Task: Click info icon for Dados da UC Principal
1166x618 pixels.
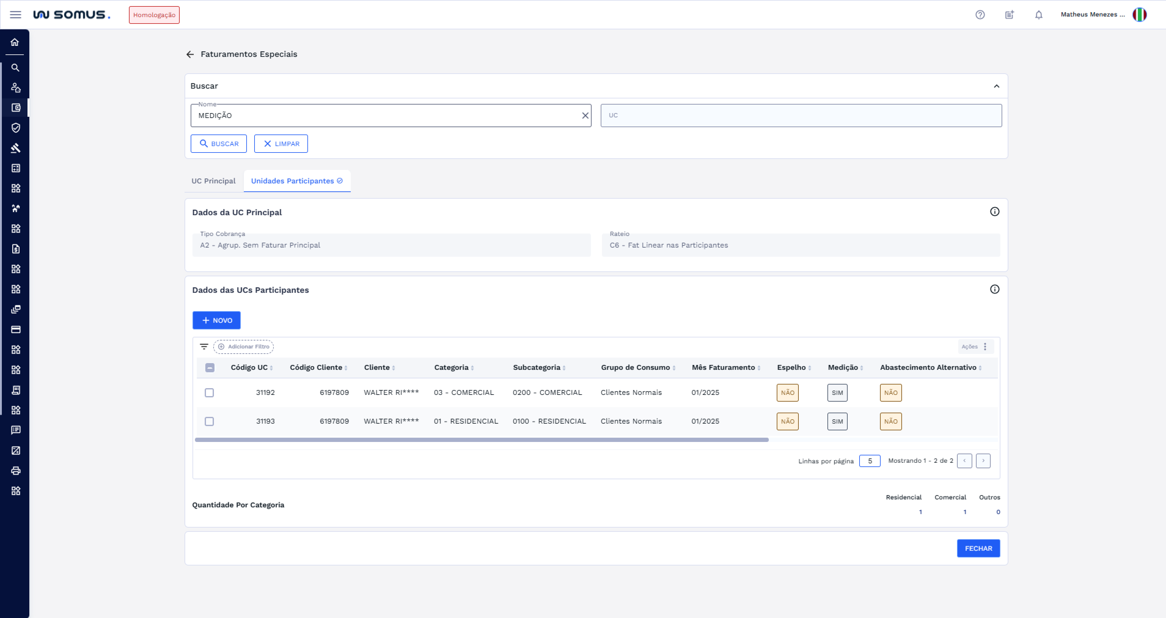Action: tap(995, 212)
